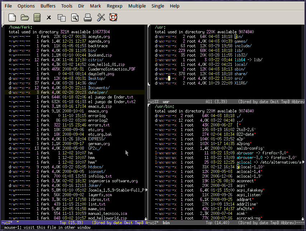Screen dimensions: 306x231
Task: Click the lifebuoy help icon
Action: [x=113, y=17]
